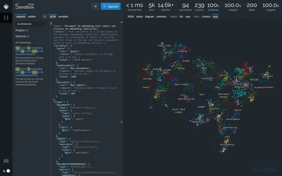This screenshot has height=176, width=282.
Task: Click the 'decay' map label
Action: point(181,68)
